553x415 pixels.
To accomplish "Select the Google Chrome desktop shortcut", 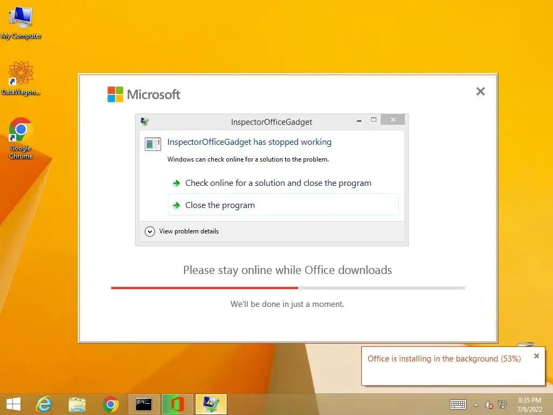I will pos(21,138).
